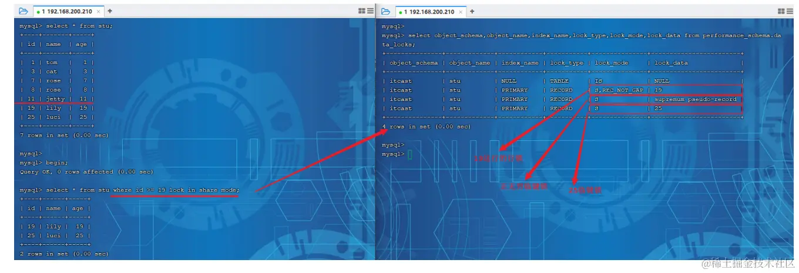Click the 'select * from stu;' command line

[66, 26]
